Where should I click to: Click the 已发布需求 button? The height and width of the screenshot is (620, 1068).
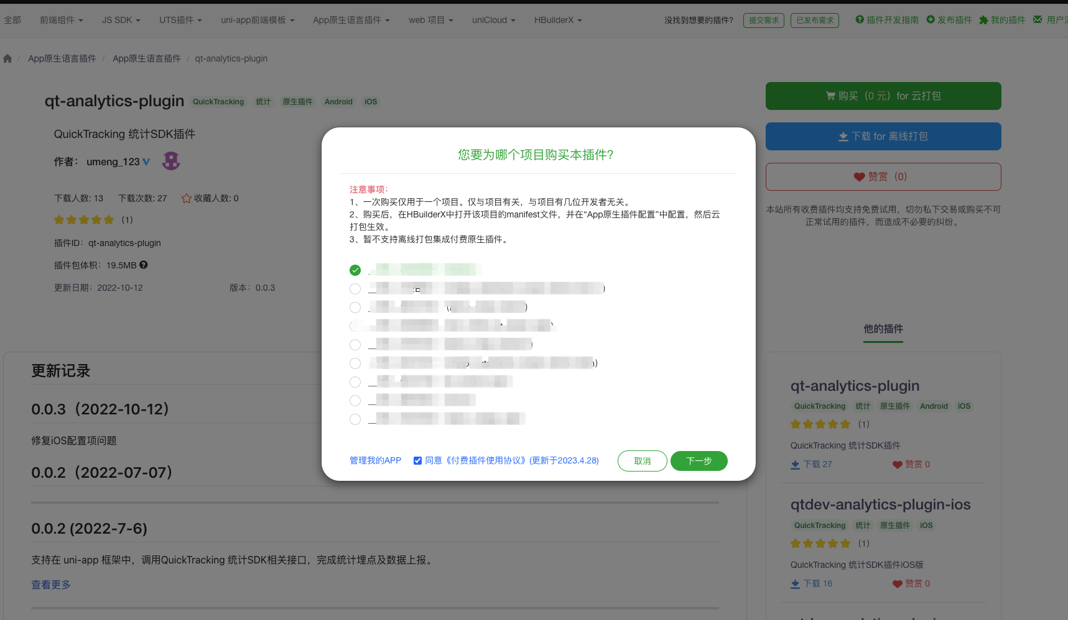click(x=815, y=21)
